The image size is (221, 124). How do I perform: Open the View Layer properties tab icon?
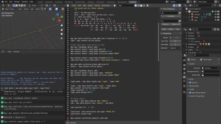coord(184,73)
